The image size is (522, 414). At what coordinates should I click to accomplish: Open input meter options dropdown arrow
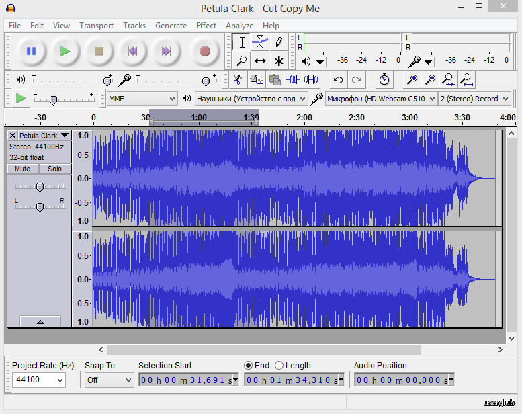coord(428,62)
